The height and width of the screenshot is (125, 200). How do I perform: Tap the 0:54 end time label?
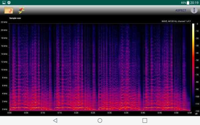coord(190,113)
